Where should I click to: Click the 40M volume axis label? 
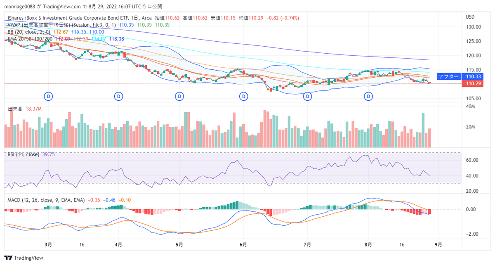point(470,107)
